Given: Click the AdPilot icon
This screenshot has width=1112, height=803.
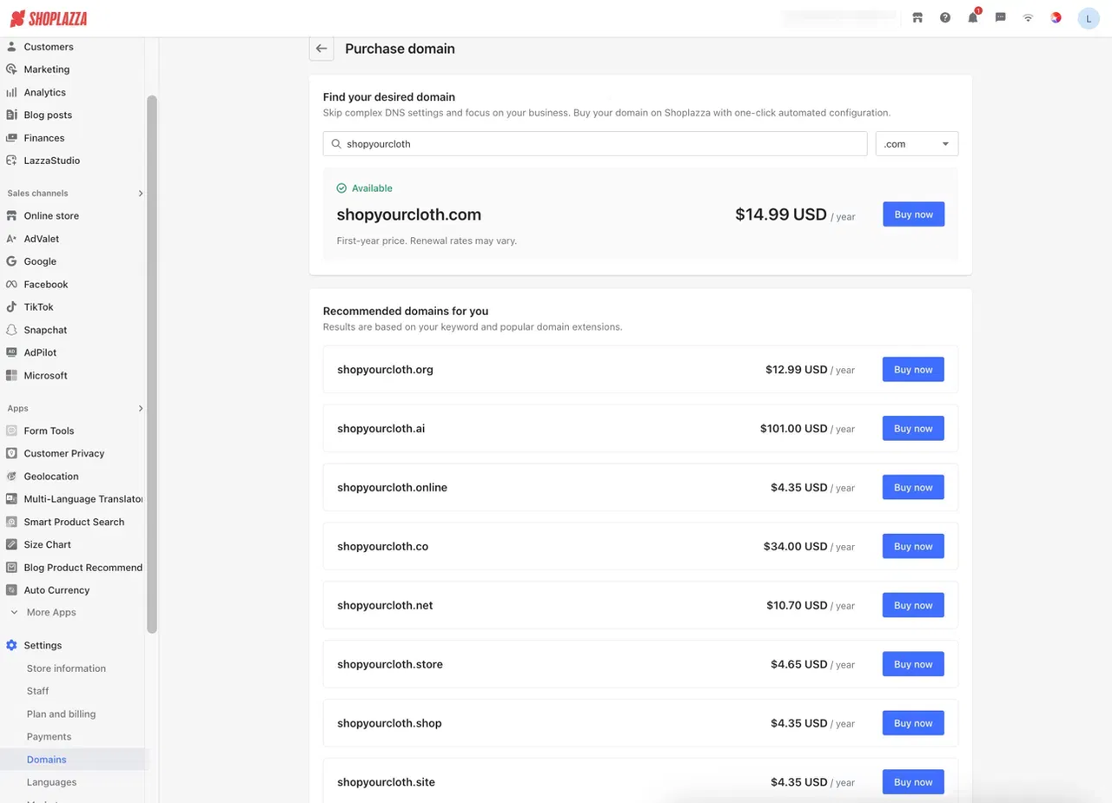Looking at the screenshot, I should (x=11, y=352).
